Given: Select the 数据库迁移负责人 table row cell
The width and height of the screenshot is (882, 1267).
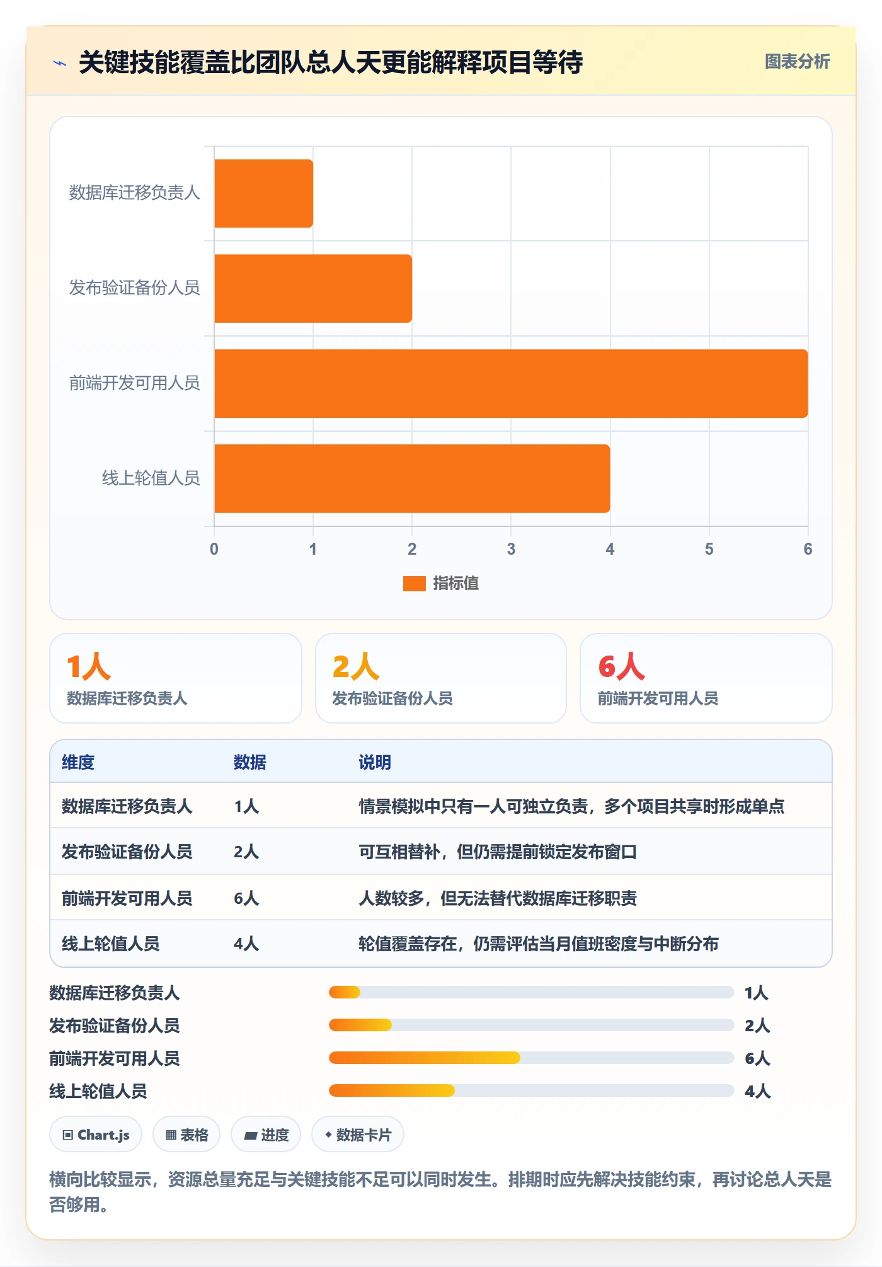Looking at the screenshot, I should [127, 806].
